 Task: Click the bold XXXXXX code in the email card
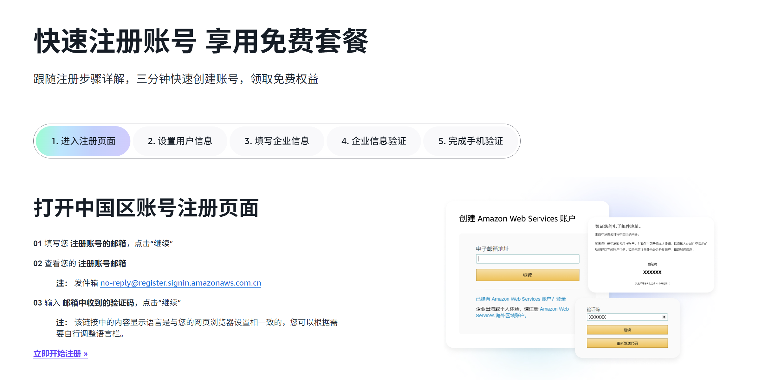pos(652,272)
